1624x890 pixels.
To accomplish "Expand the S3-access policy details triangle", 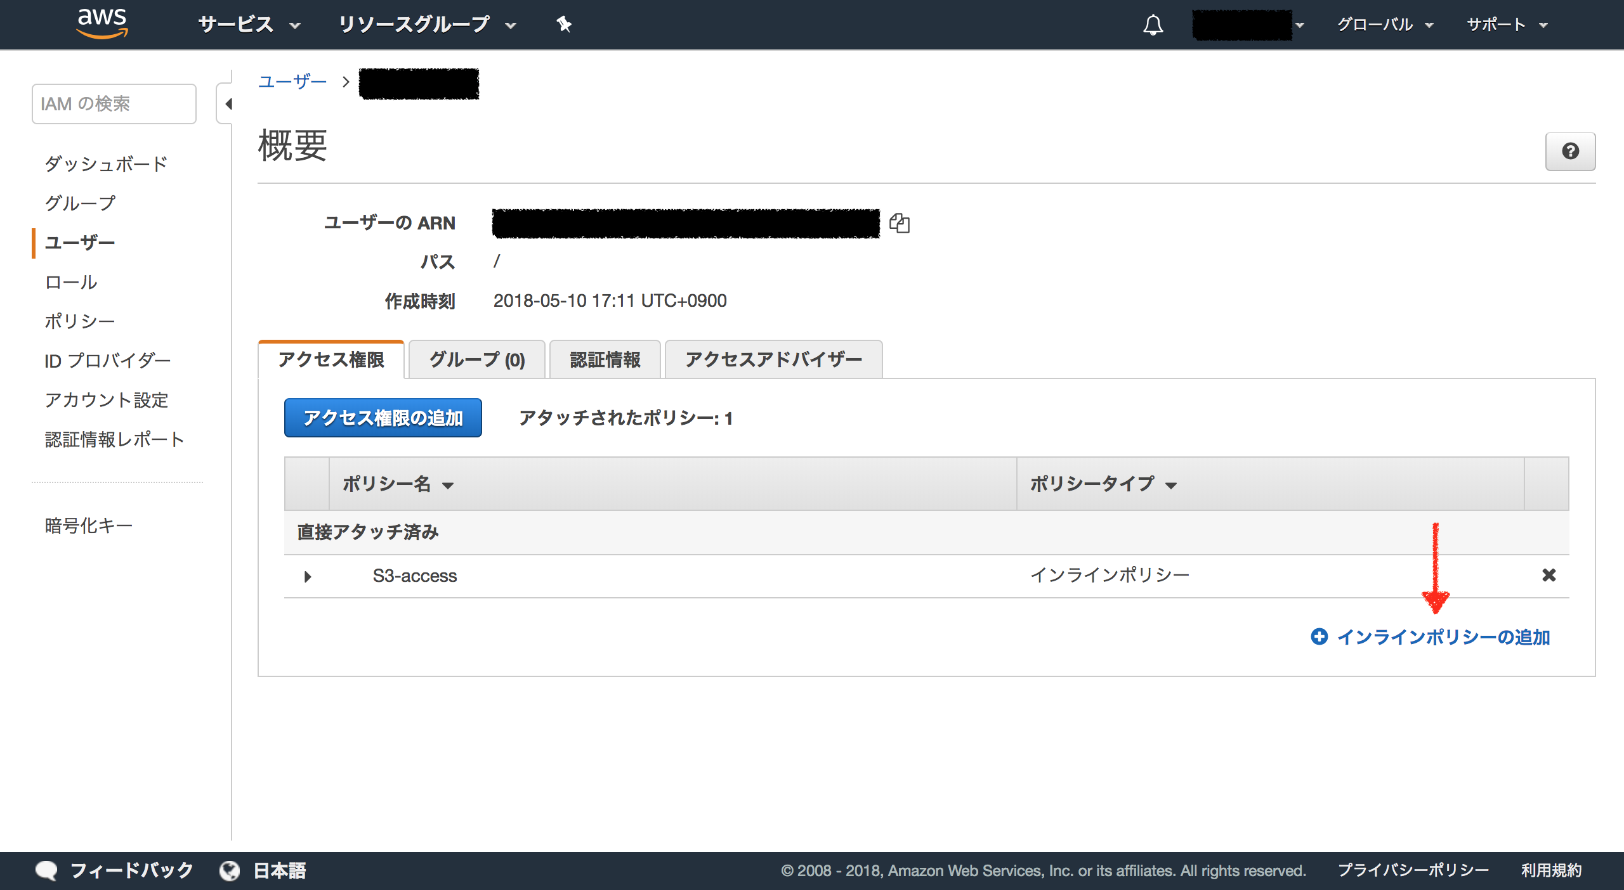I will pos(308,576).
